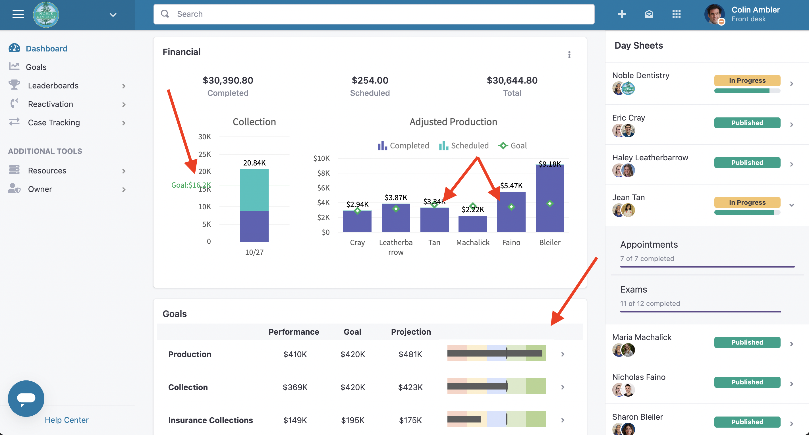This screenshot has width=809, height=435.
Task: Click the 10/27 collection bar
Action: tap(254, 205)
